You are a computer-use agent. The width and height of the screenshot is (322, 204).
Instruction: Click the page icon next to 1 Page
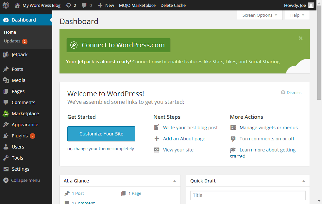click(124, 193)
